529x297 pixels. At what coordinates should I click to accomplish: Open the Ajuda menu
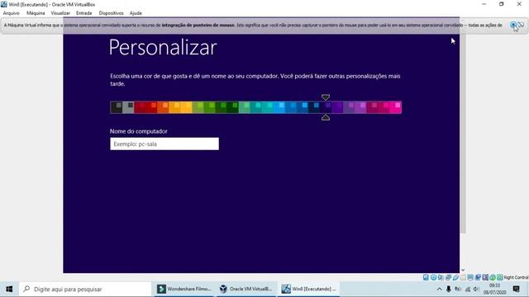[x=136, y=13]
